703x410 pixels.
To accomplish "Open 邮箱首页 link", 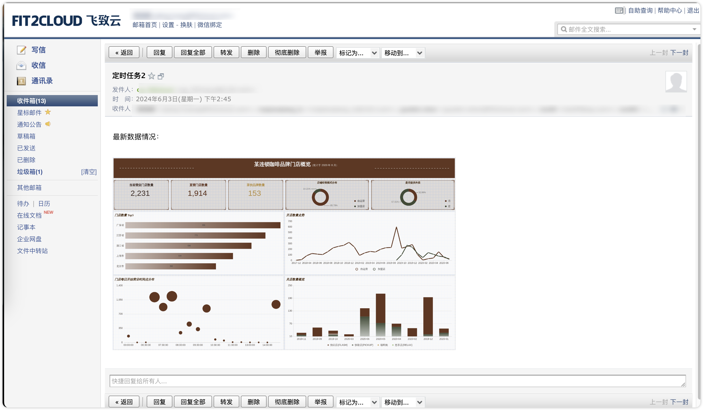I will pos(145,25).
